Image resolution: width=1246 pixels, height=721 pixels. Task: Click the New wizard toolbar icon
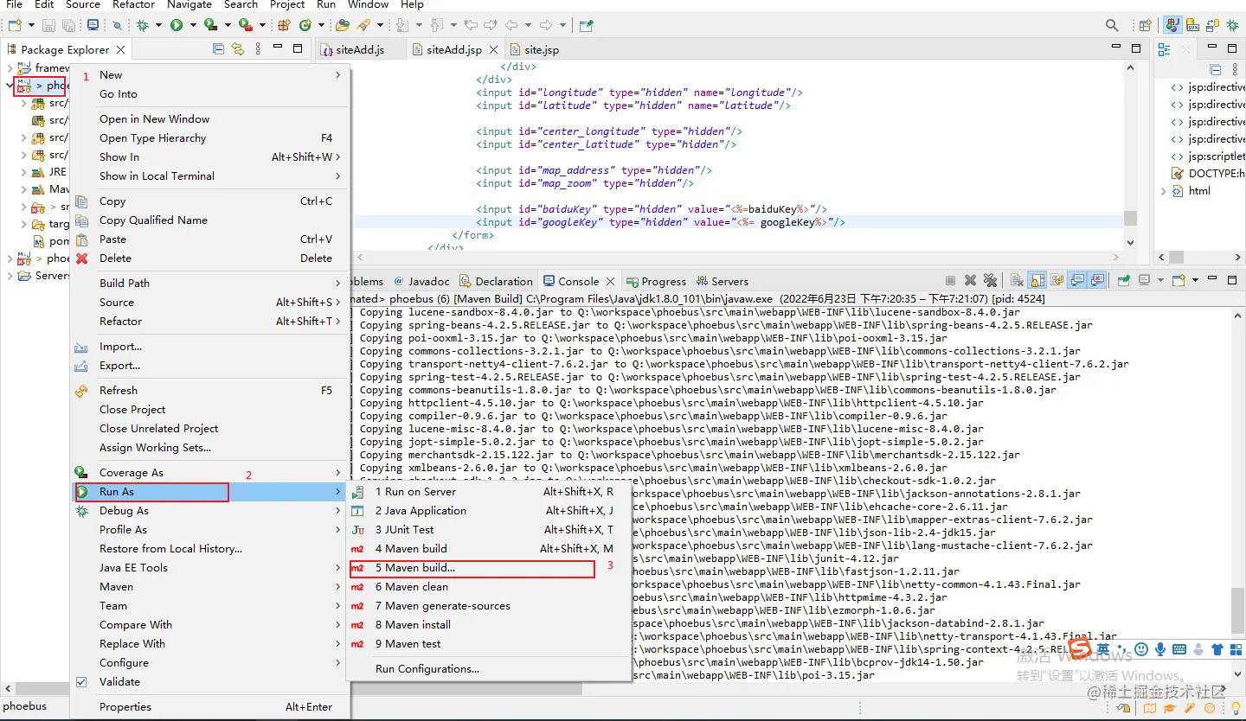coord(14,25)
